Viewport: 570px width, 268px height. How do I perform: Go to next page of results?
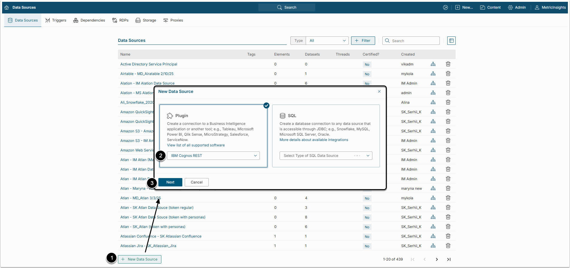436,259
